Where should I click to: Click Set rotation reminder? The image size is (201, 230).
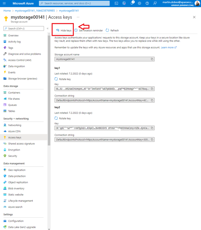pos(89,30)
